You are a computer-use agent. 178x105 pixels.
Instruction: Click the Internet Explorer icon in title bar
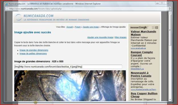[x=7, y=4]
